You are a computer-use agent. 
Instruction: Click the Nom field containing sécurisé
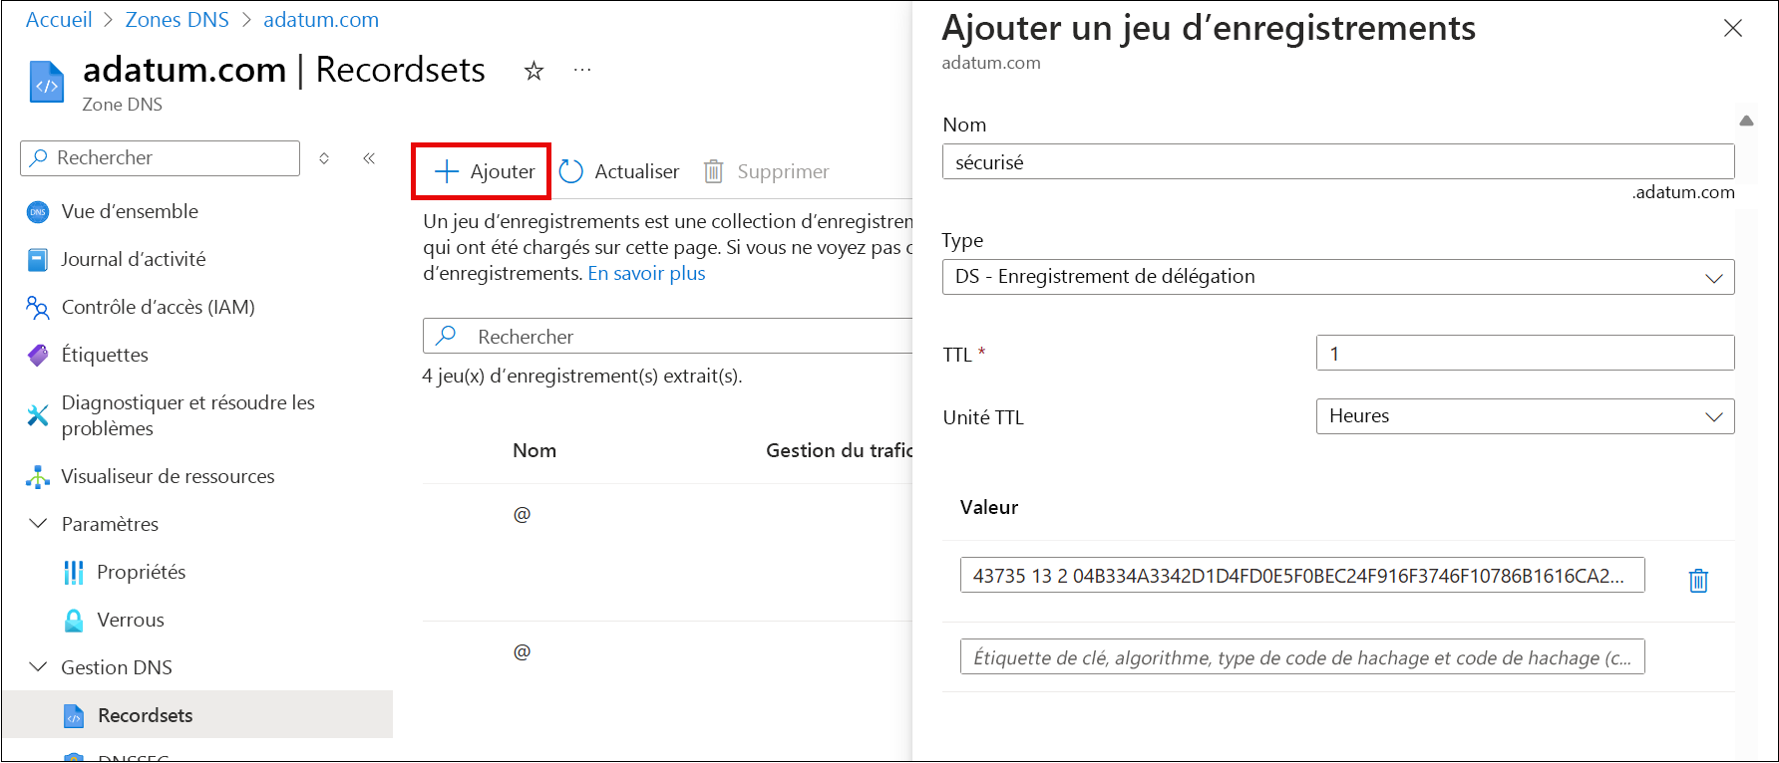pyautogui.click(x=1338, y=162)
